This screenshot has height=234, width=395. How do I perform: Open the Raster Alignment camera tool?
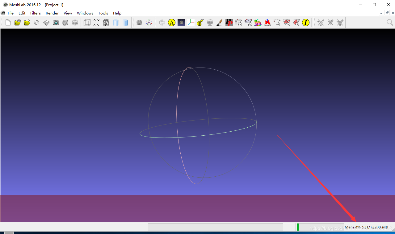pyautogui.click(x=210, y=23)
